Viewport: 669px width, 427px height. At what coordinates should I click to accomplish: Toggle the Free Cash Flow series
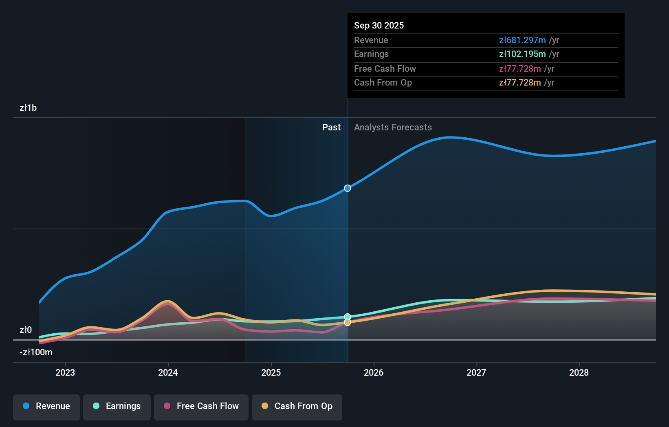pyautogui.click(x=201, y=407)
